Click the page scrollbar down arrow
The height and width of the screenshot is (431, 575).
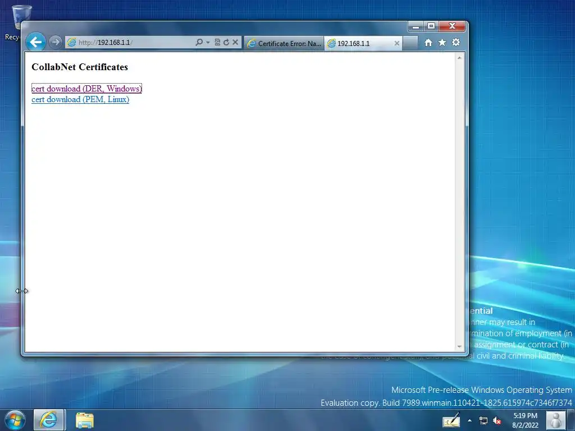(x=459, y=346)
